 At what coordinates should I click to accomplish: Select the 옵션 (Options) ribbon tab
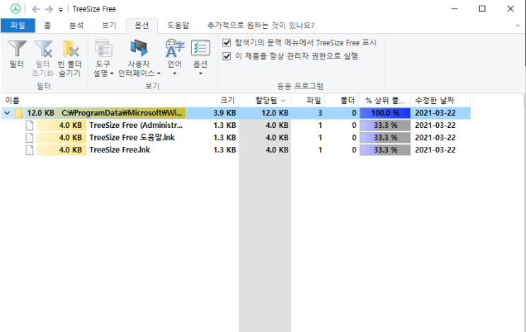(x=142, y=25)
